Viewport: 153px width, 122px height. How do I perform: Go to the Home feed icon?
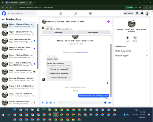point(61,13)
